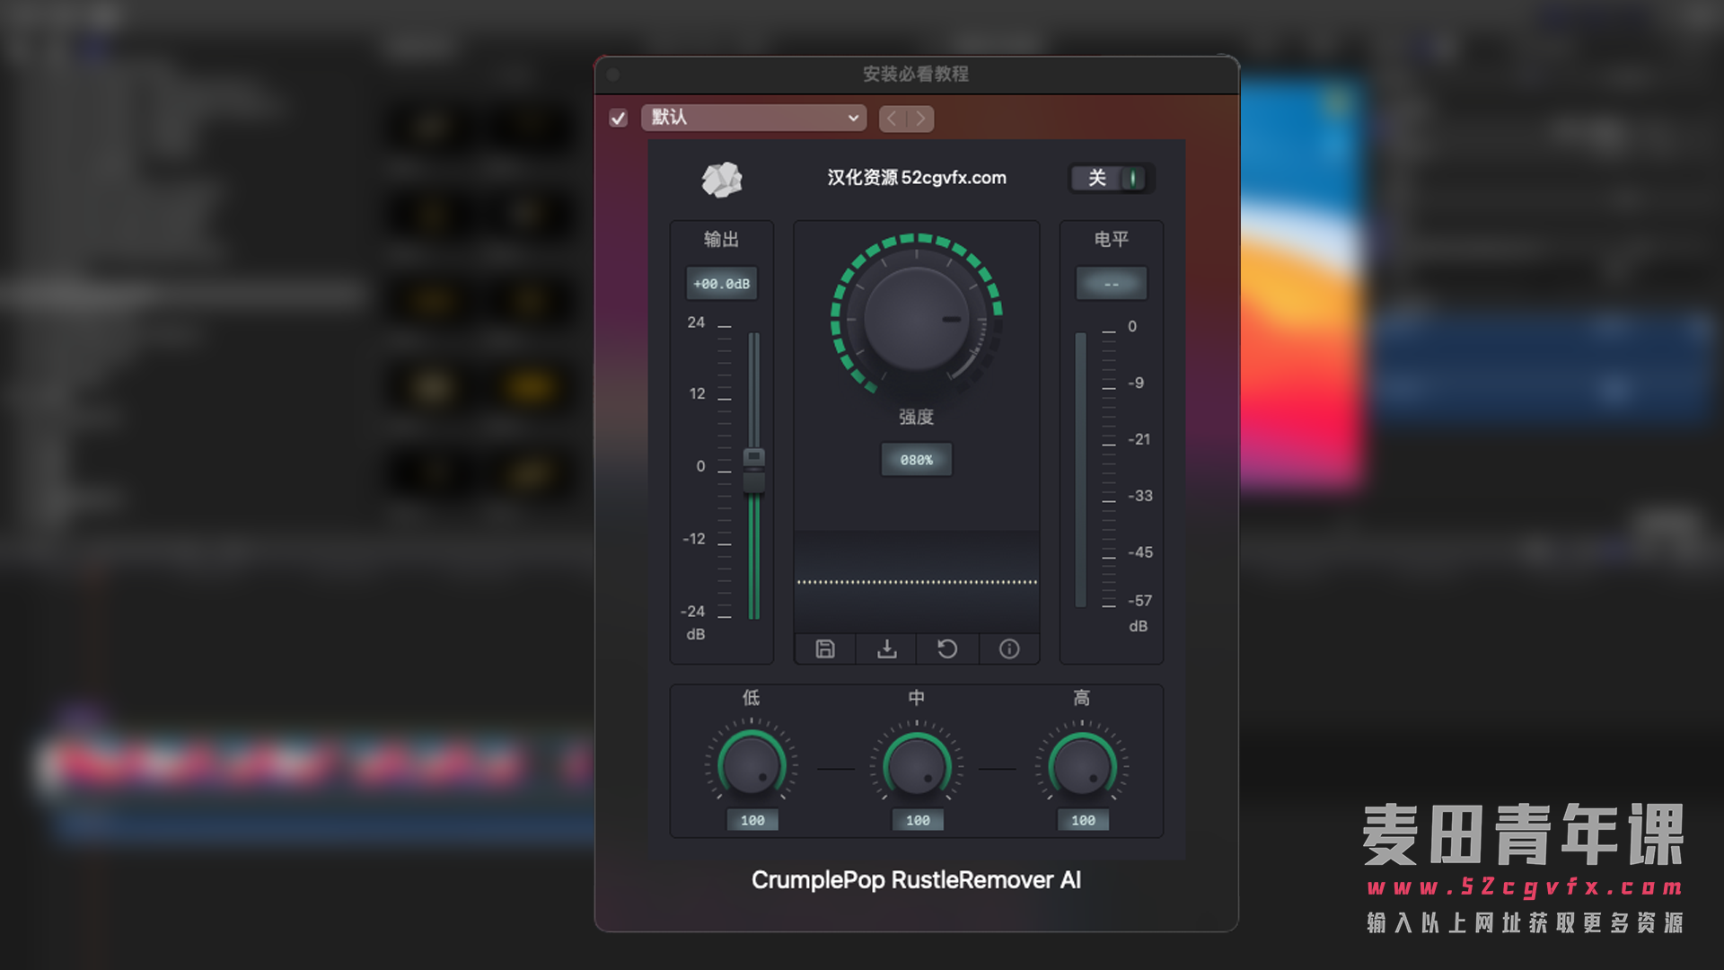1724x970 pixels.
Task: Click the link line between mid and high knobs
Action: (998, 769)
